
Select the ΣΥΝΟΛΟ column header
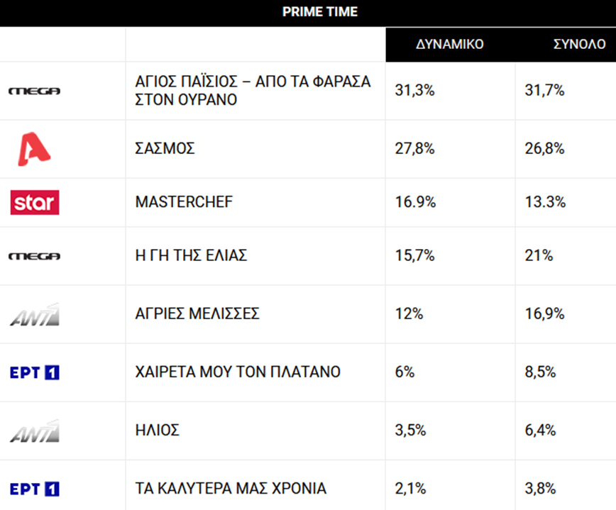click(x=579, y=44)
